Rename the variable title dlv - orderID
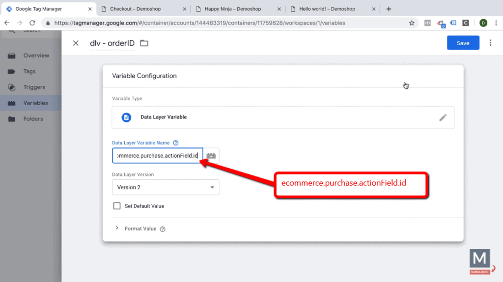Viewport: 503px width, 282px height. point(112,43)
